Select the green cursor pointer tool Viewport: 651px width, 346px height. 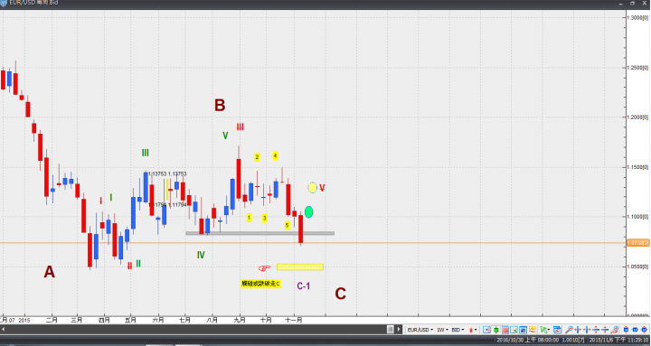(543, 330)
